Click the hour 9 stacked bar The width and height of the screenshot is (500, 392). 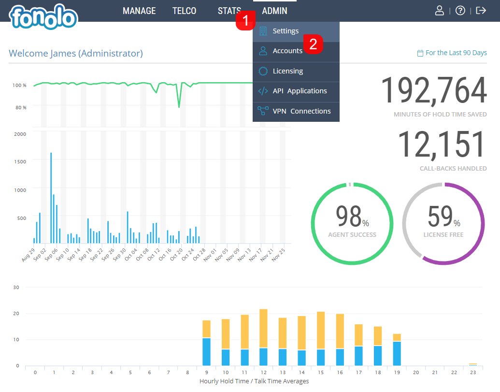tap(207, 343)
